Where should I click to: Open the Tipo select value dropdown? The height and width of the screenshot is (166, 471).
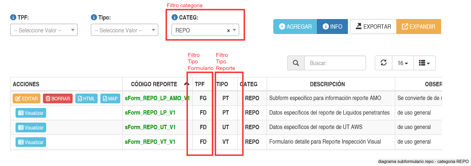pyautogui.click(x=124, y=30)
